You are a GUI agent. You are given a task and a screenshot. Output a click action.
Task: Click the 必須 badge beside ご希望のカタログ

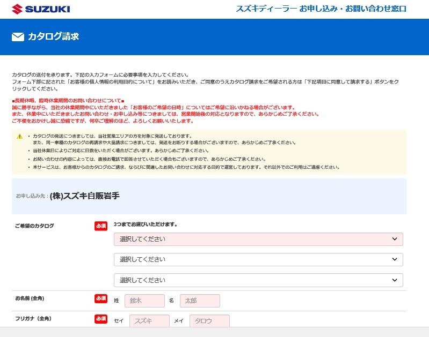[x=101, y=226]
